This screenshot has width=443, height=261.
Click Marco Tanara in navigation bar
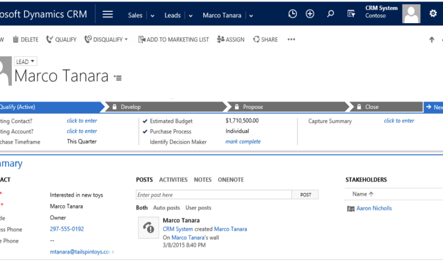point(222,15)
